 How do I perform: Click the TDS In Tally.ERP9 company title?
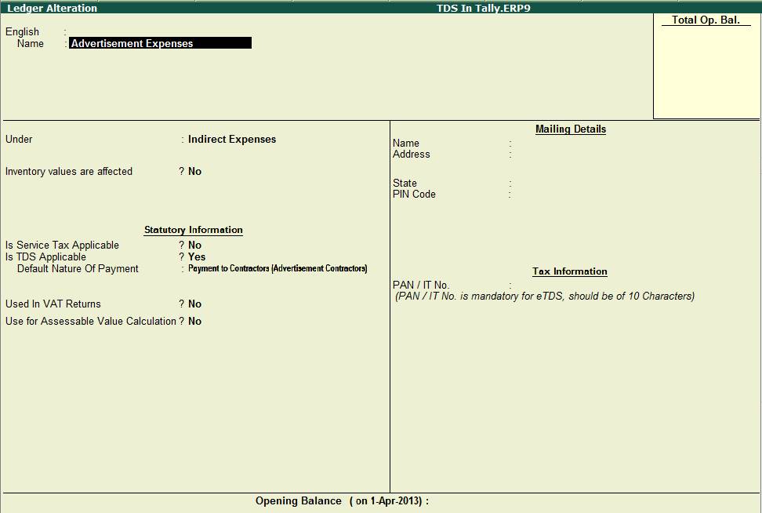tap(484, 7)
